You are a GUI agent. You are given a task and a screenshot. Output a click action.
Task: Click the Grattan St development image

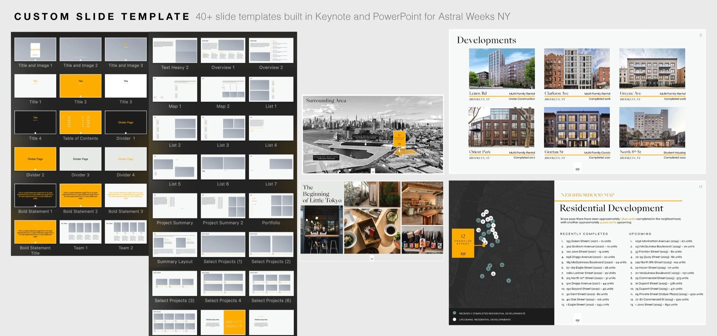pyautogui.click(x=577, y=127)
